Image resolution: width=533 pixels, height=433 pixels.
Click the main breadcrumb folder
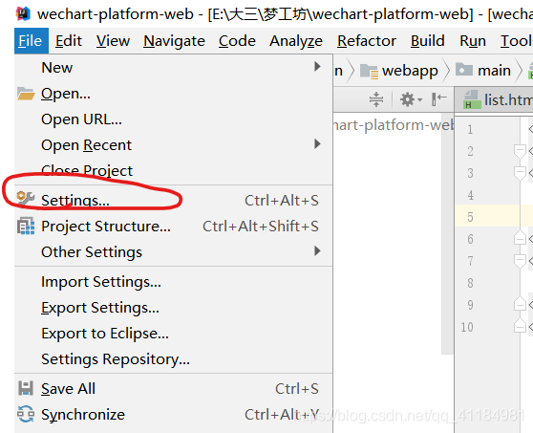pos(483,71)
